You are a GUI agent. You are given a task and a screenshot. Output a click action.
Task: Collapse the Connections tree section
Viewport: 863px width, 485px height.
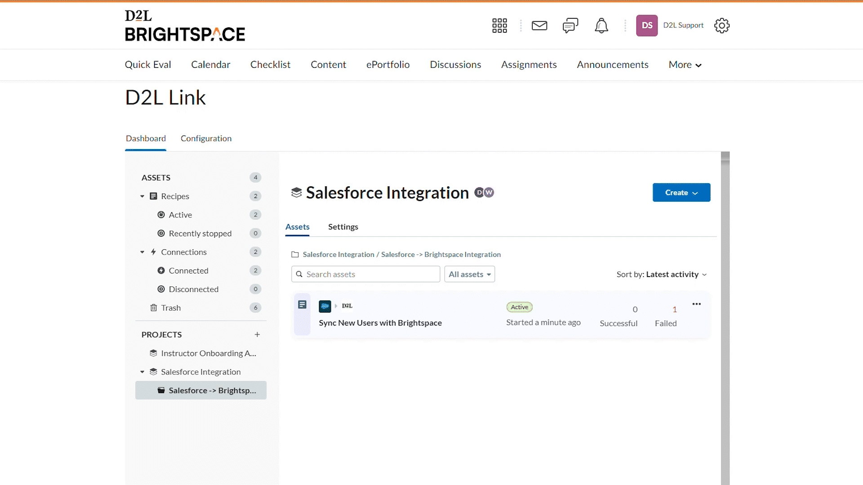(x=142, y=252)
